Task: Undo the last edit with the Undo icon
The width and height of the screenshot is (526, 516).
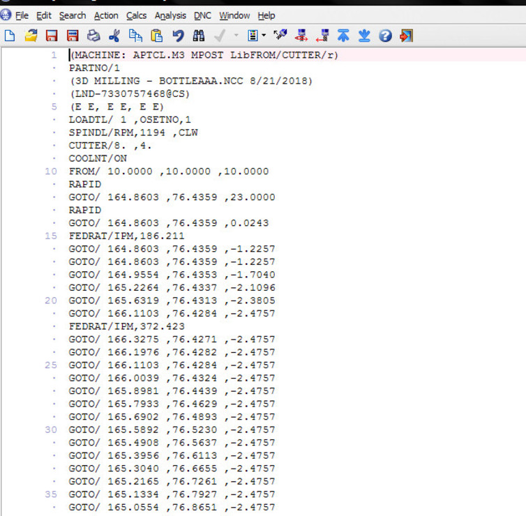Action: click(x=178, y=36)
